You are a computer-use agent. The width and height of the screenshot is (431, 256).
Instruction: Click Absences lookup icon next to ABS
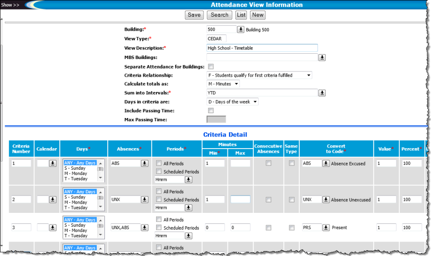click(144, 163)
